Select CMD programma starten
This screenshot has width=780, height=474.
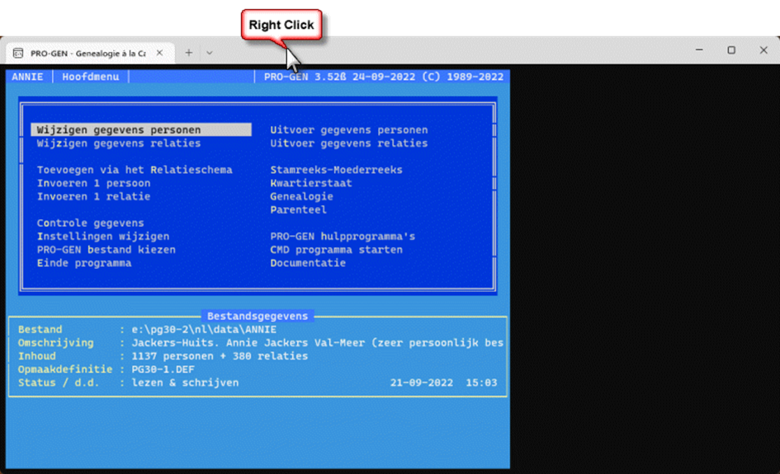[x=336, y=250]
